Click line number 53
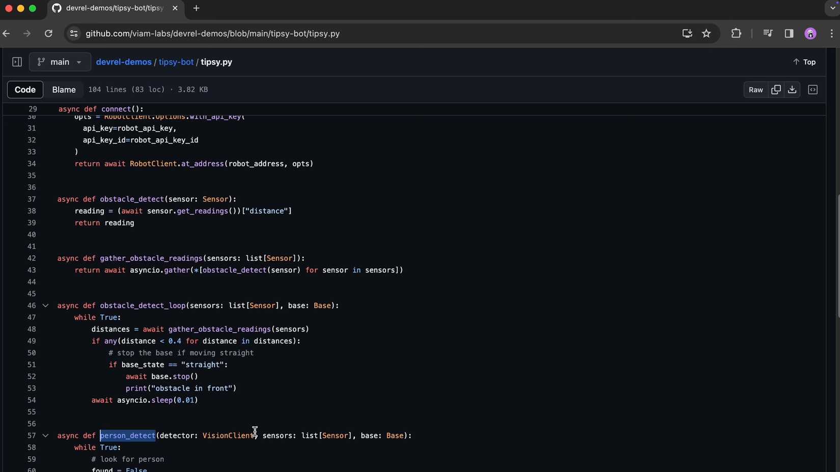Image resolution: width=840 pixels, height=472 pixels. coord(32,389)
